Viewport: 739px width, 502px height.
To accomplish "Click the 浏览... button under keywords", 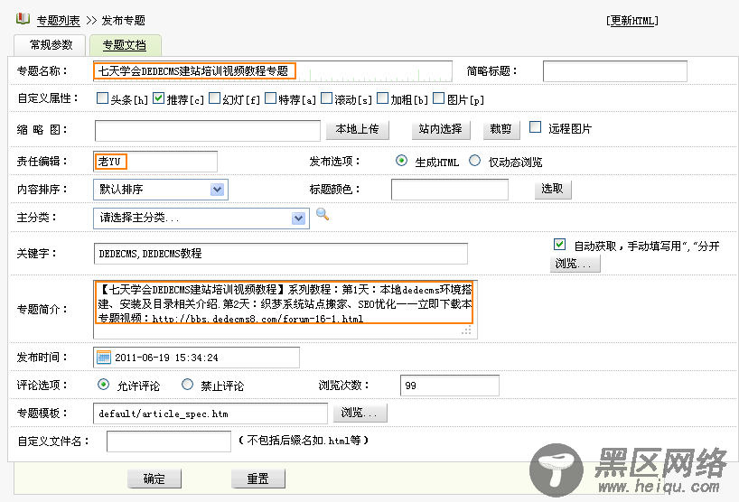I will 575,264.
